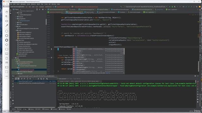The width and height of the screenshot is (202, 113).
Task: Open Problems tool window in bottom bar
Action: [x=45, y=109]
